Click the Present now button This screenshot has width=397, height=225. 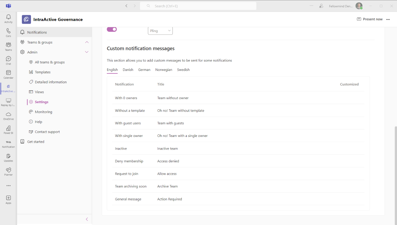[x=370, y=19]
